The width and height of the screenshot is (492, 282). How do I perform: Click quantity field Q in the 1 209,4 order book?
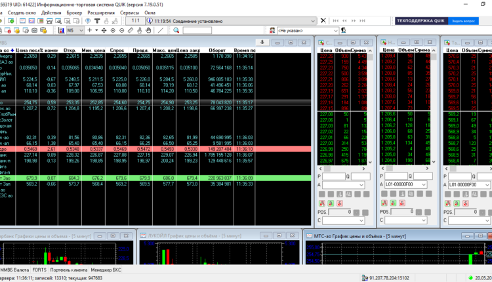[x=423, y=176]
